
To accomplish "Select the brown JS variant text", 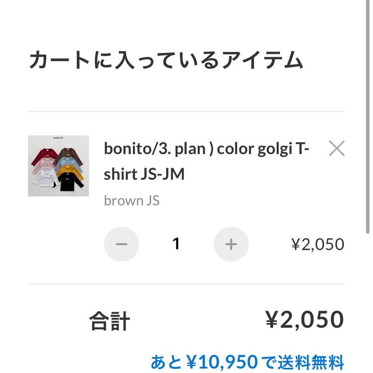I will tap(132, 201).
